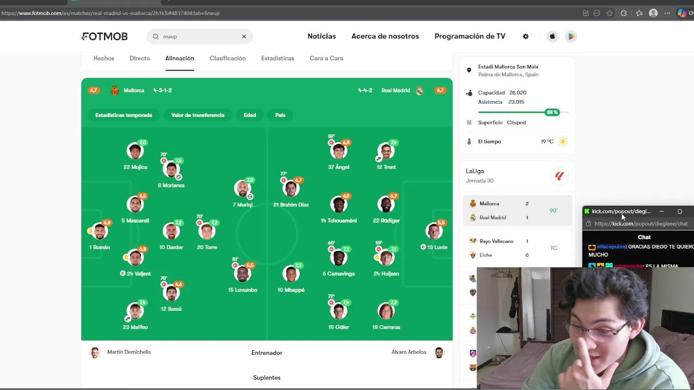The image size is (694, 390).
Task: Click the browser address bar URL
Action: [x=111, y=13]
